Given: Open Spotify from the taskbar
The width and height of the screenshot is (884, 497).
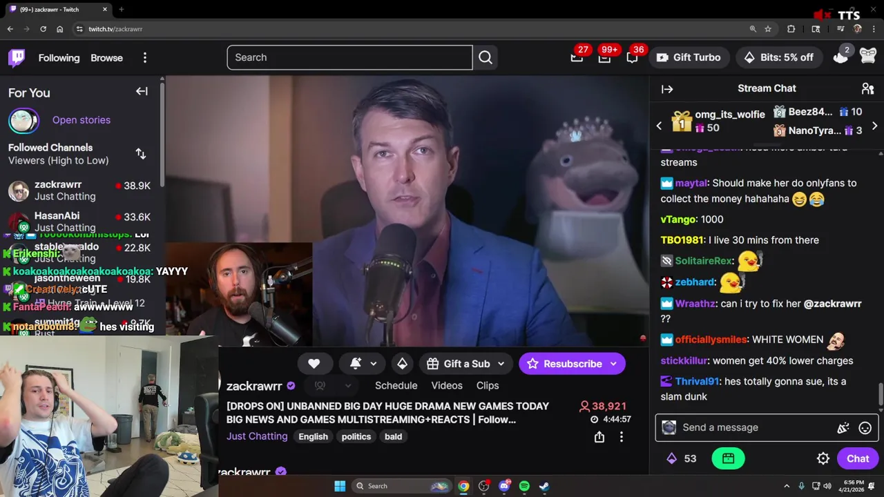Looking at the screenshot, I should 524,486.
